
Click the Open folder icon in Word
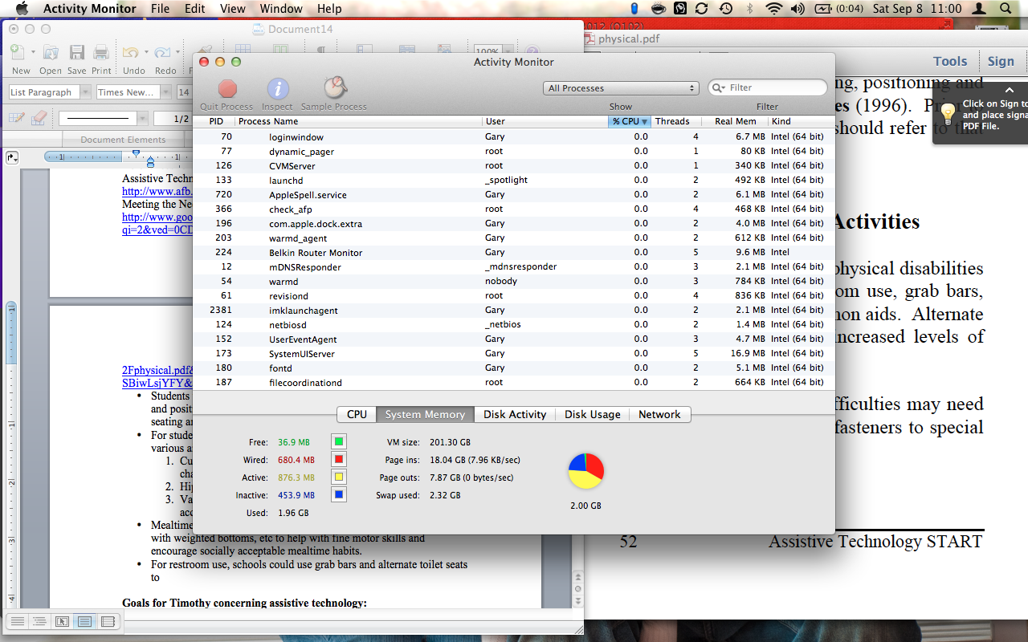51,53
